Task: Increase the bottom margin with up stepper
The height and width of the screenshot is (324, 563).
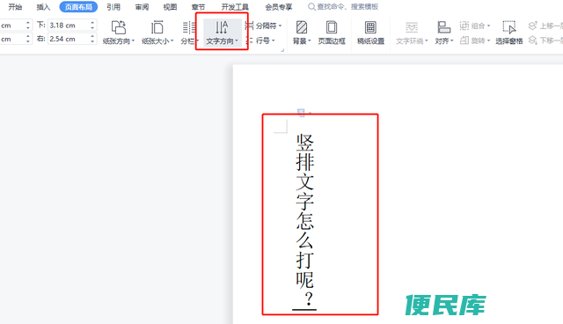Action: coord(92,23)
